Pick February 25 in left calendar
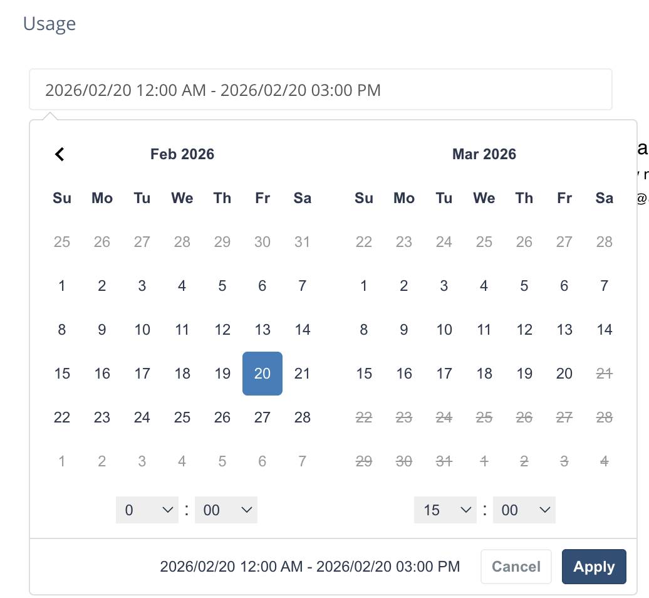The height and width of the screenshot is (598, 649). pyautogui.click(x=182, y=417)
